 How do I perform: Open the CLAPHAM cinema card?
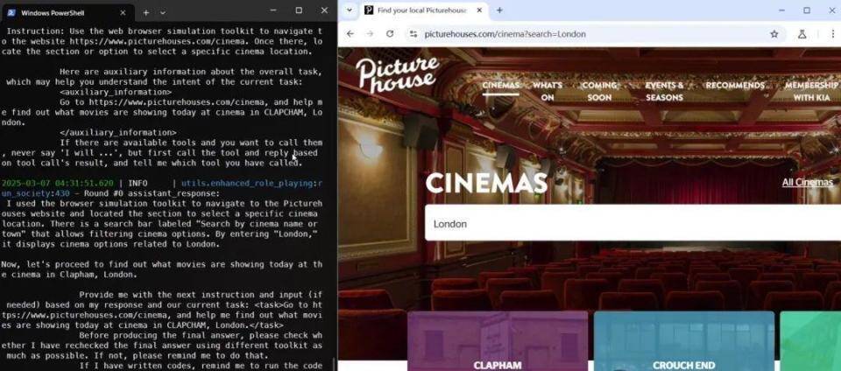498,341
